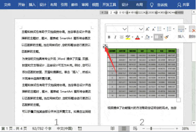Switch to the 插入 ribbon tab
The height and width of the screenshot is (132, 196).
click(x=32, y=5)
